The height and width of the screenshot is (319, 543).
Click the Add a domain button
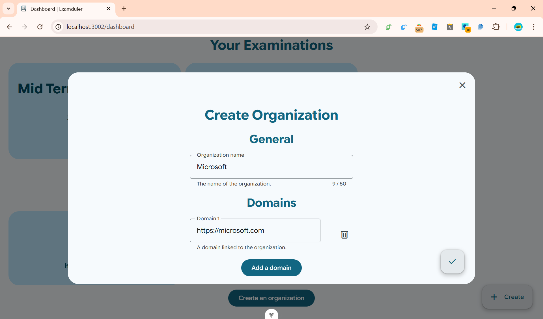pos(271,268)
